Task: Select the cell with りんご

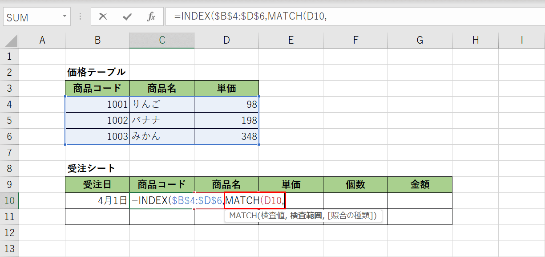Action: [161, 104]
